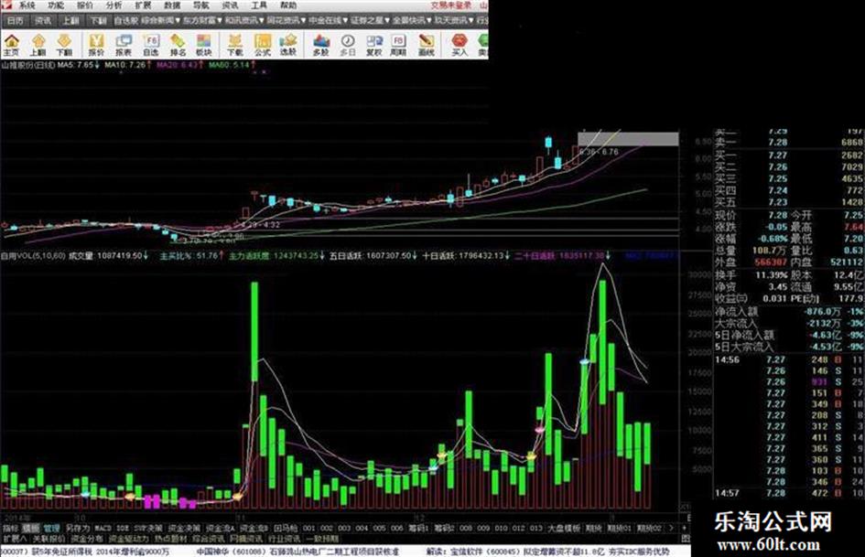Viewport: 865px width, 557px height.
Task: Click the 下载 download icon
Action: [x=235, y=45]
